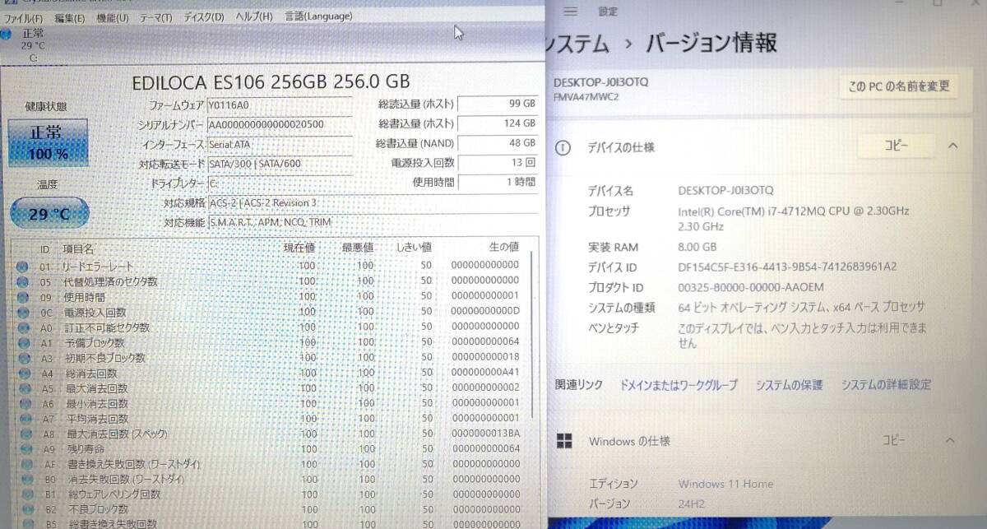The width and height of the screenshot is (987, 529).
Task: Open システムの詳細設定 link
Action: pyautogui.click(x=887, y=384)
